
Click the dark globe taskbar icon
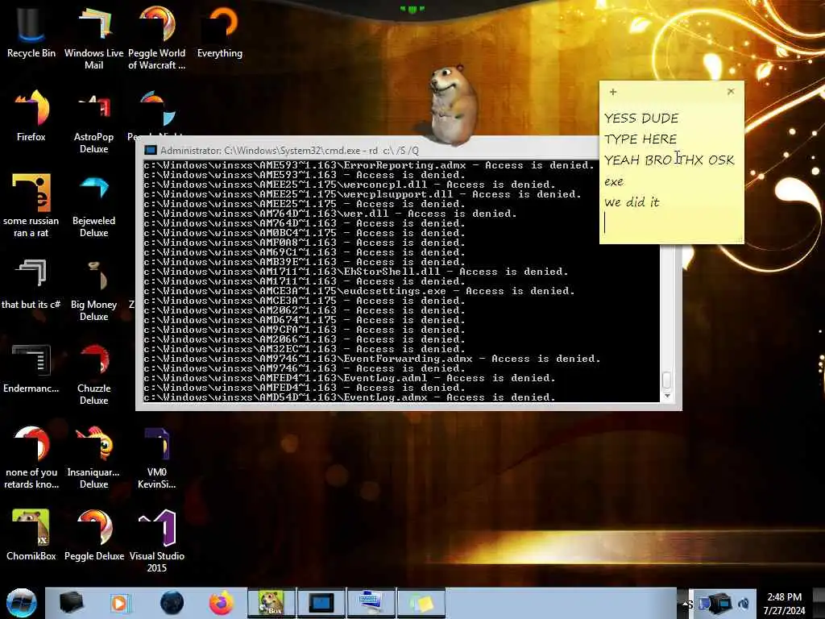tap(172, 603)
